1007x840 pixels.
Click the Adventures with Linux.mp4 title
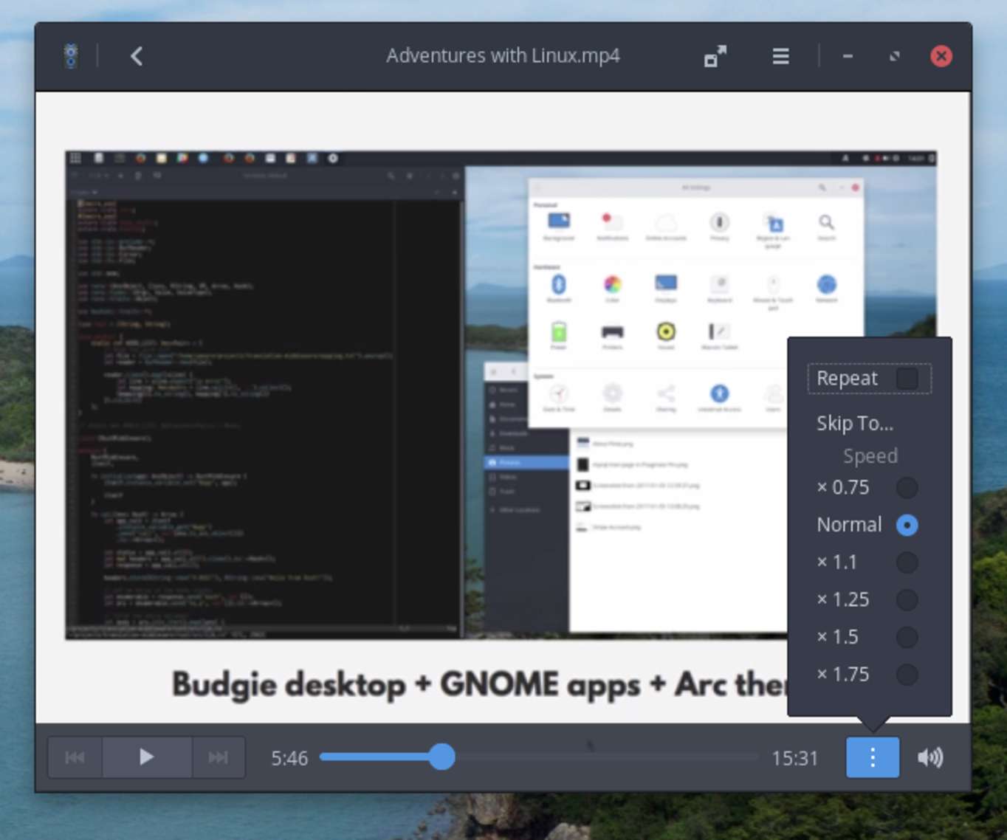click(503, 56)
